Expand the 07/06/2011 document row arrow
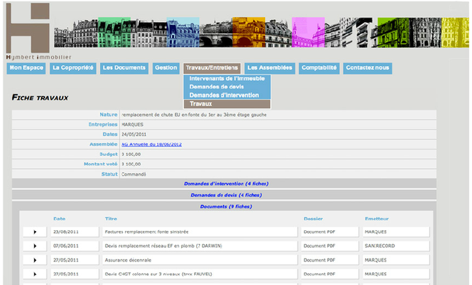The width and height of the screenshot is (472, 285). (x=35, y=246)
